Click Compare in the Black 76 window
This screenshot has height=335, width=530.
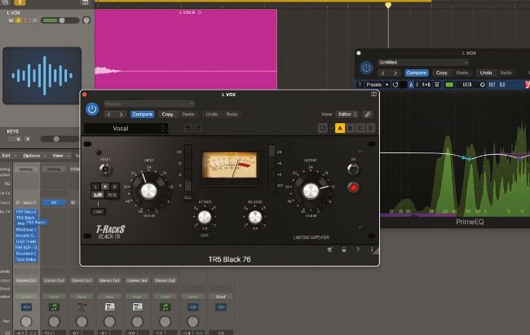(x=142, y=115)
